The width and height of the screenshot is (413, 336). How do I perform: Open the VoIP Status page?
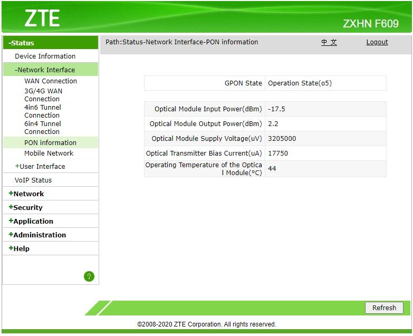[33, 180]
